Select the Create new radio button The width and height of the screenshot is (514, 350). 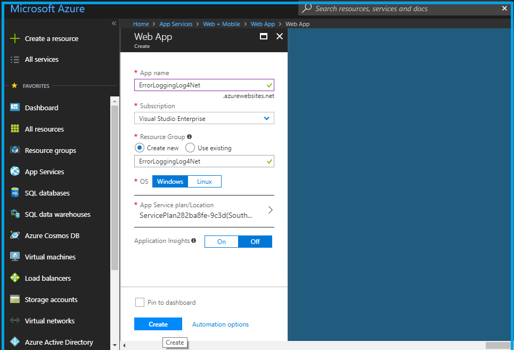click(140, 148)
